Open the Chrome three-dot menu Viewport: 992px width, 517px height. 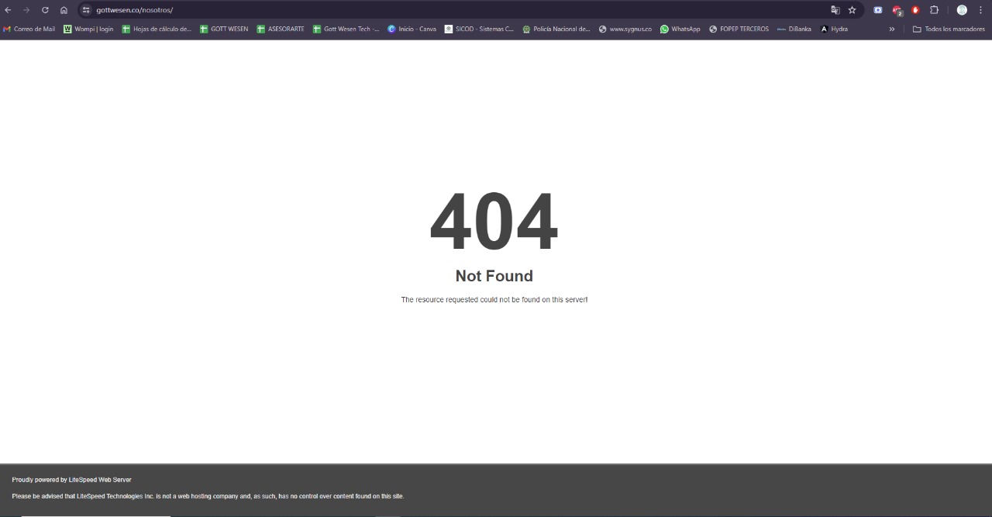tap(980, 10)
